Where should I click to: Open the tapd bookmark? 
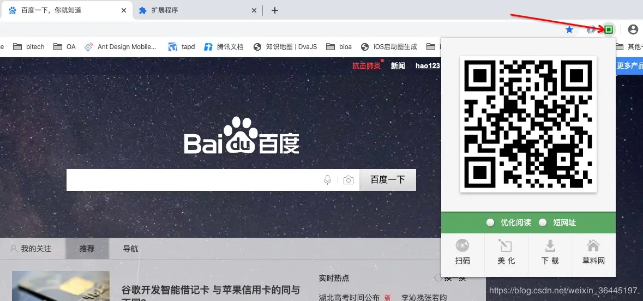click(181, 47)
